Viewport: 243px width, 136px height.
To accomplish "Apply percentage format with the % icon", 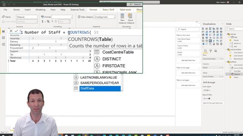I will [48, 22].
